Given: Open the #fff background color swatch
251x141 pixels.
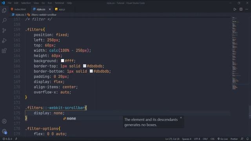Looking at the screenshot, I should click(x=62, y=61).
